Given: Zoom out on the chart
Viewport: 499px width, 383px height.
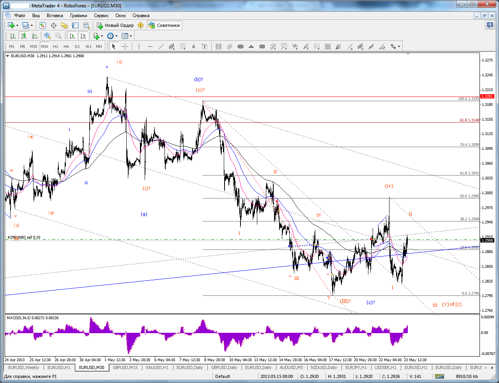Looking at the screenshot, I should [58, 36].
